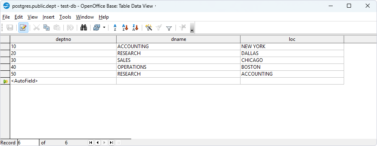377x146 pixels.
Task: Open the Edit menu
Action: coord(19,17)
